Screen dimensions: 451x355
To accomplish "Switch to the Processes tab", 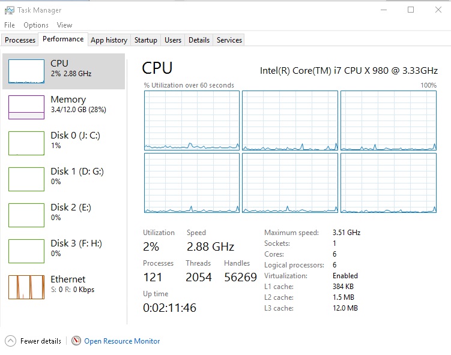I will coord(20,40).
